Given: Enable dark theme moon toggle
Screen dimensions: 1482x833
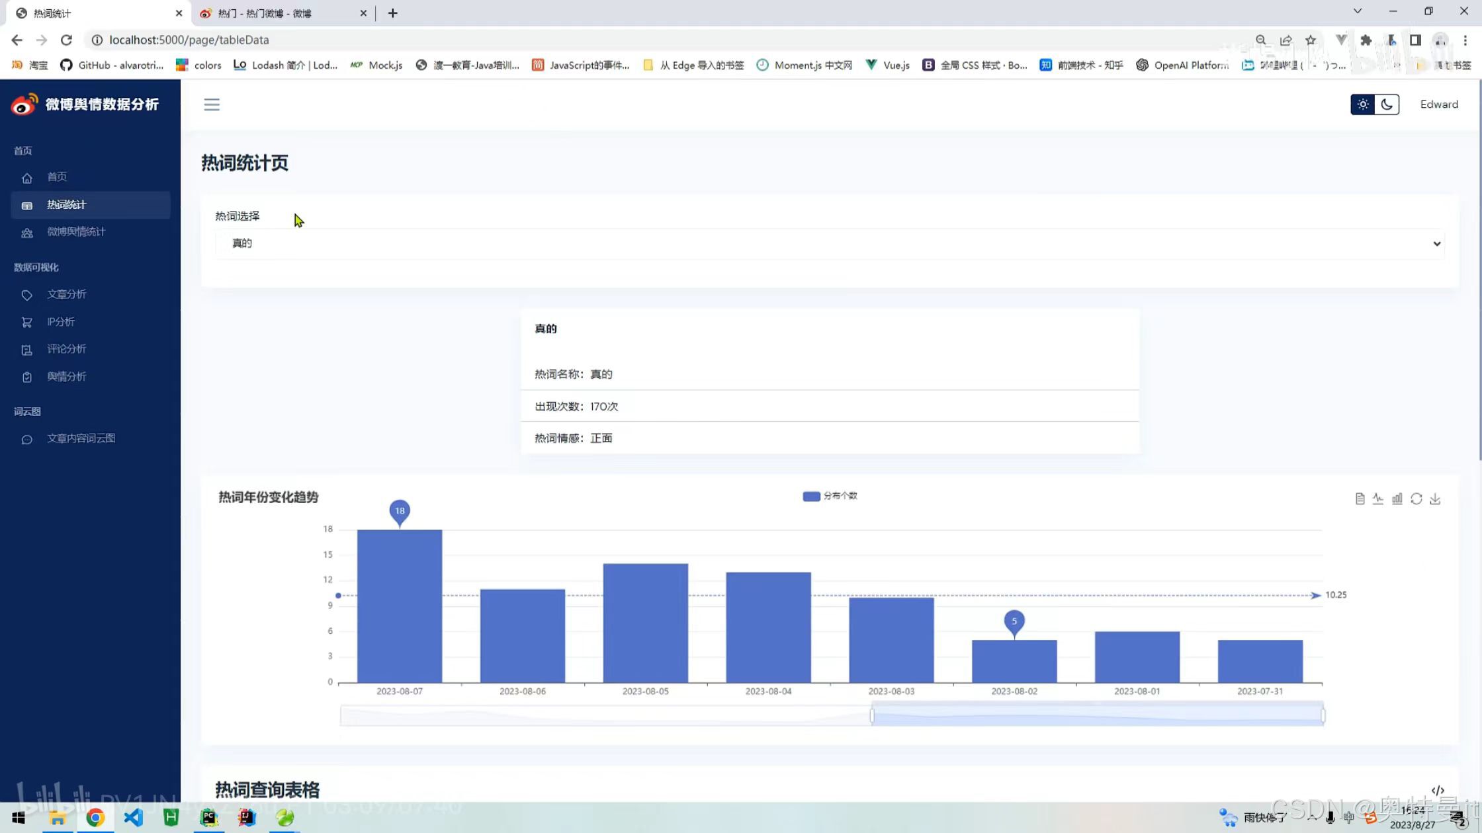Looking at the screenshot, I should [x=1387, y=104].
